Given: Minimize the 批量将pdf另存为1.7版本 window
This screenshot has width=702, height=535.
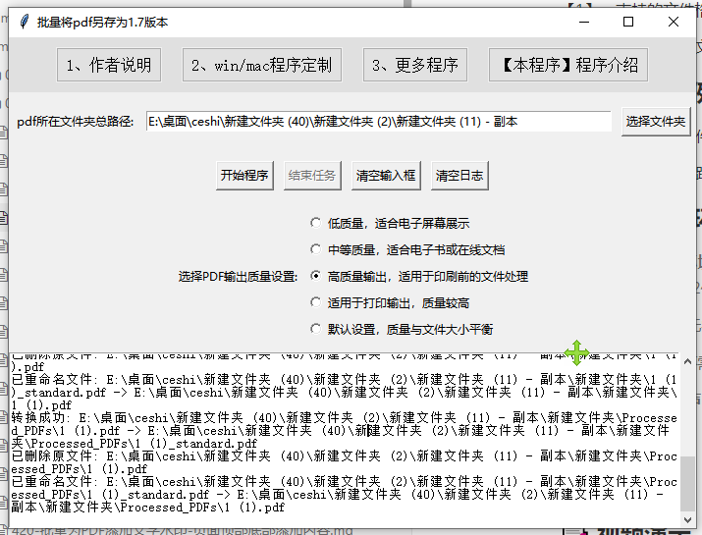Looking at the screenshot, I should pos(584,22).
